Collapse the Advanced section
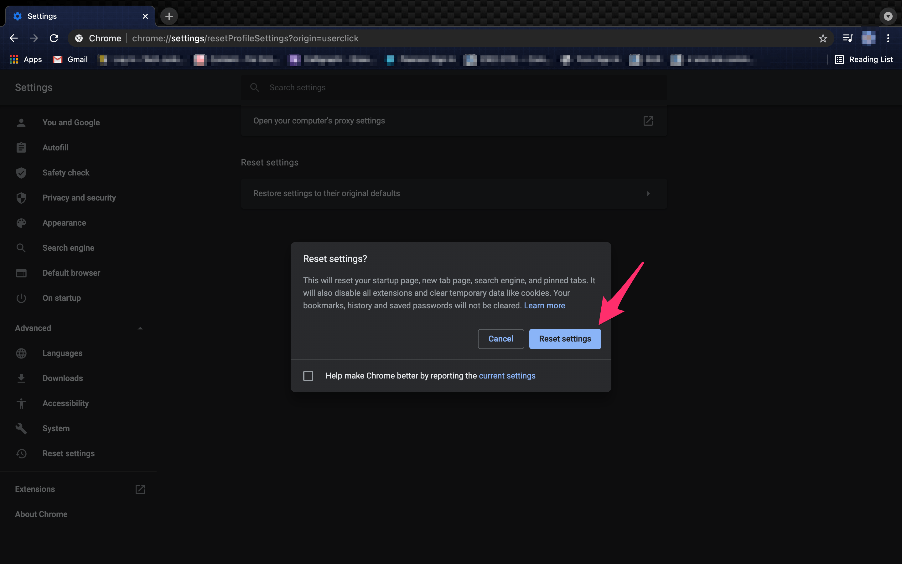 coord(140,328)
